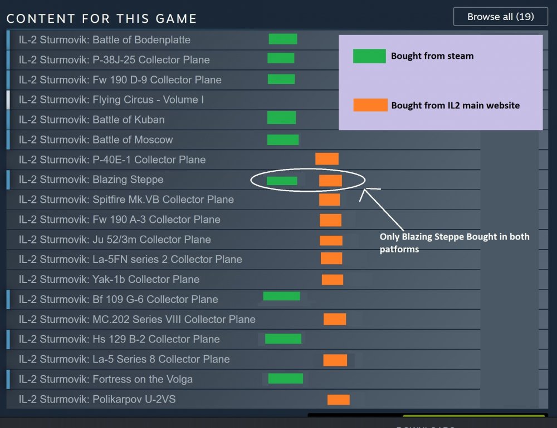Click Yak-1b Collector Plane listing

(109, 280)
